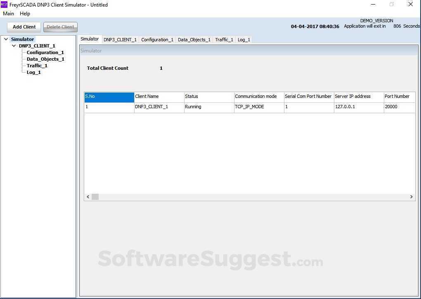Select Log_1 in the sidebar tree
The height and width of the screenshot is (299, 421).
coord(33,72)
